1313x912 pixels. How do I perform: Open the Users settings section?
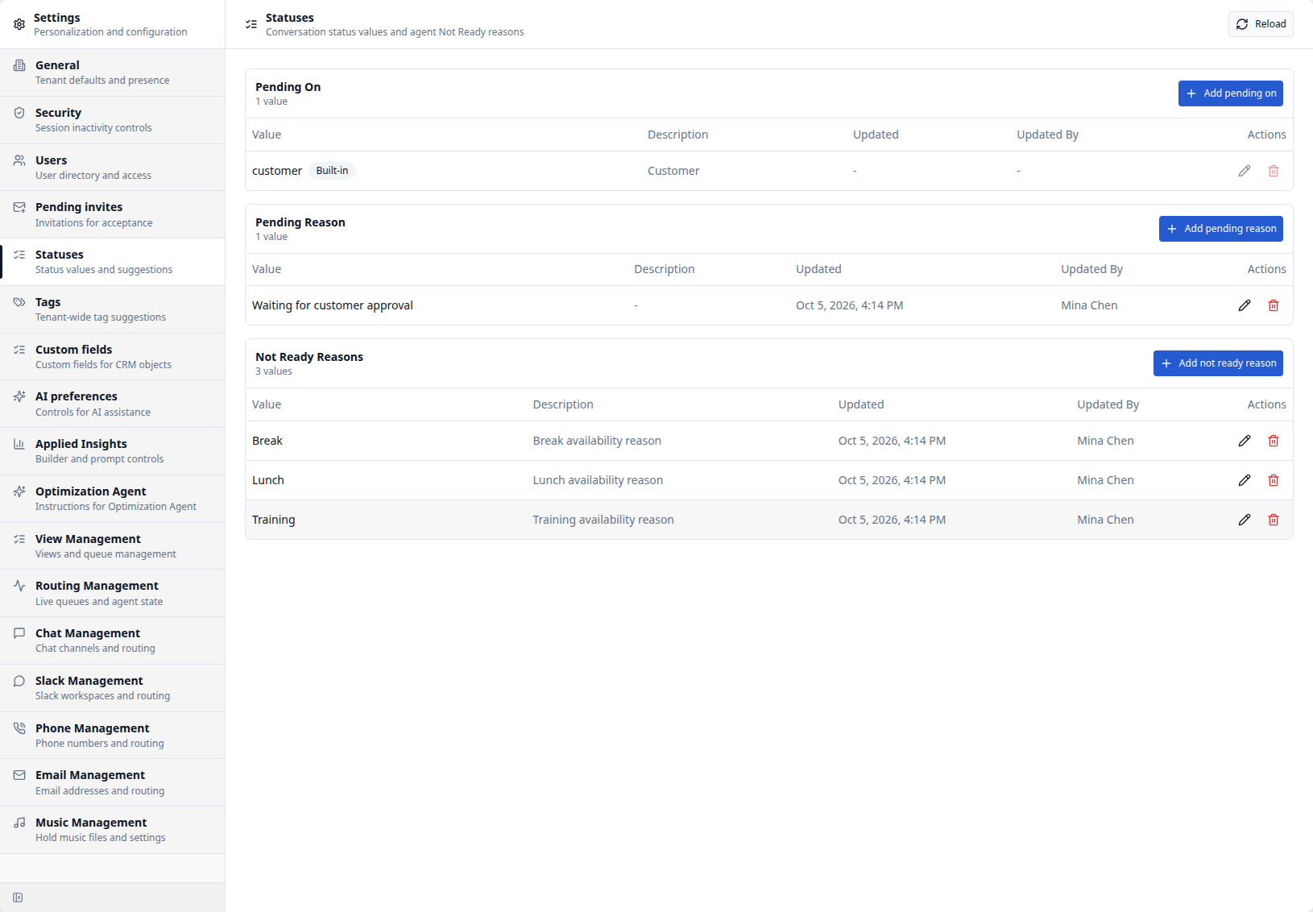pyautogui.click(x=113, y=168)
